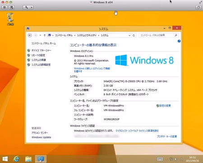Select システム in the address breadcrumb

(105, 35)
